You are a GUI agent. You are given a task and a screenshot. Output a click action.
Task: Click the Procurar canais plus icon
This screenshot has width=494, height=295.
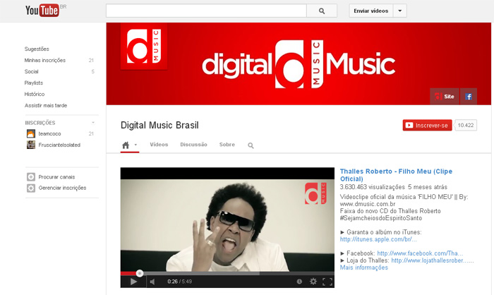coord(31,177)
